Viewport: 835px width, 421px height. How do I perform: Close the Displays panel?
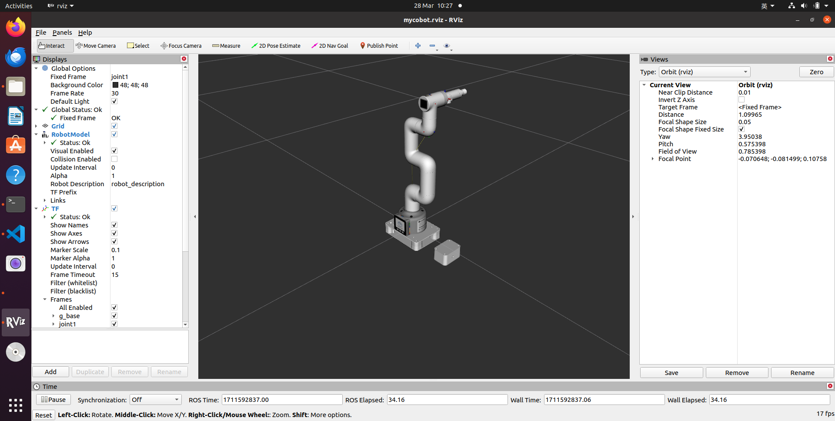[x=184, y=59]
